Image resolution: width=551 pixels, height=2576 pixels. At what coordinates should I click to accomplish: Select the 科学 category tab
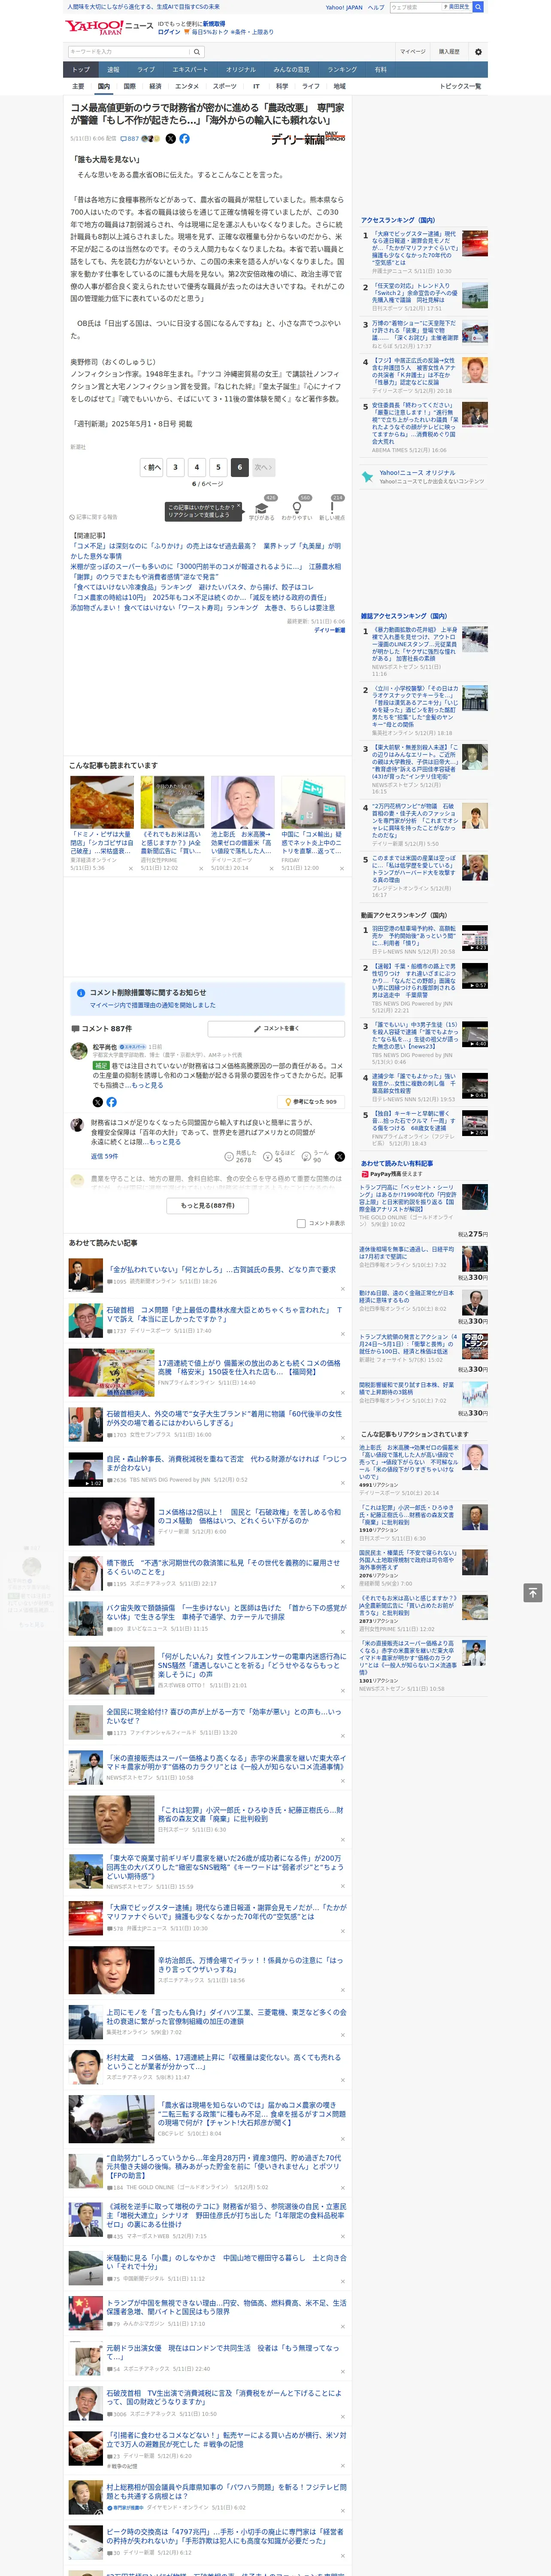tap(282, 86)
